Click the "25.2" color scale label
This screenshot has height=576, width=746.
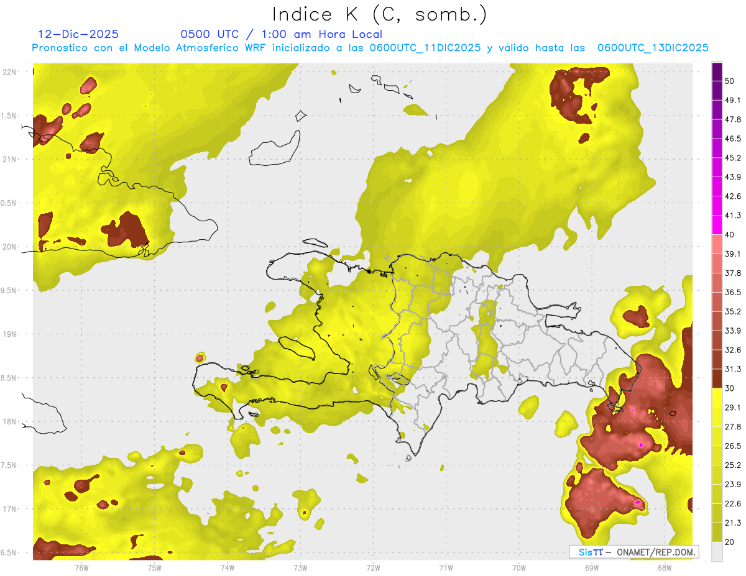(733, 465)
